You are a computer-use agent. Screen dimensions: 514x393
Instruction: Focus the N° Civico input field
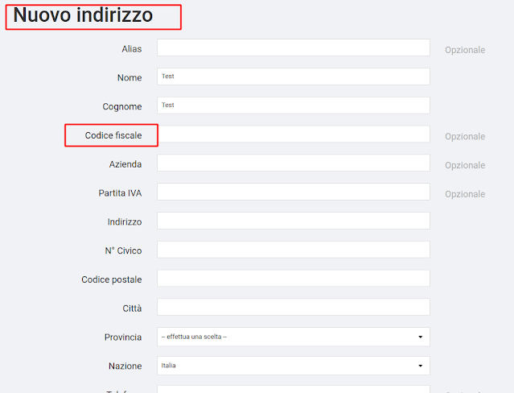[294, 250]
